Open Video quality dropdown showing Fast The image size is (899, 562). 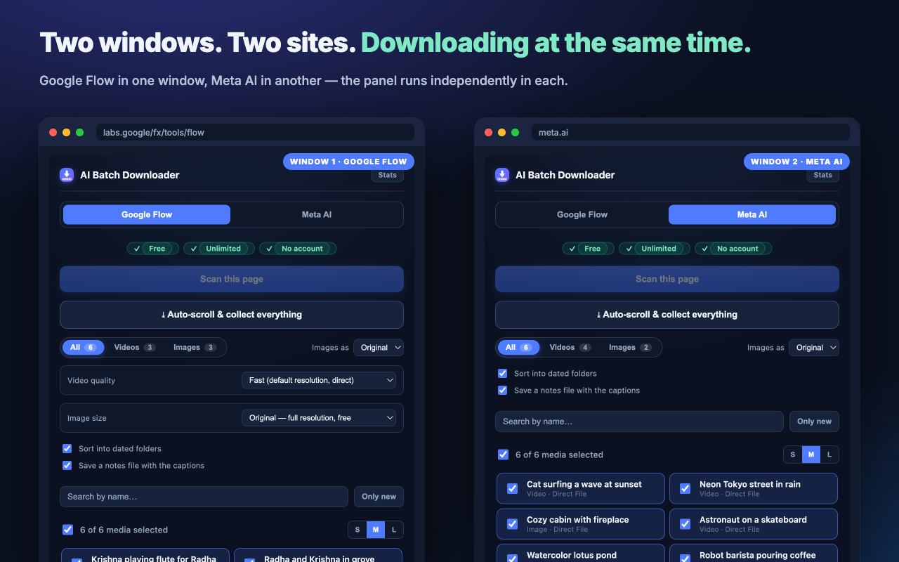tap(319, 380)
